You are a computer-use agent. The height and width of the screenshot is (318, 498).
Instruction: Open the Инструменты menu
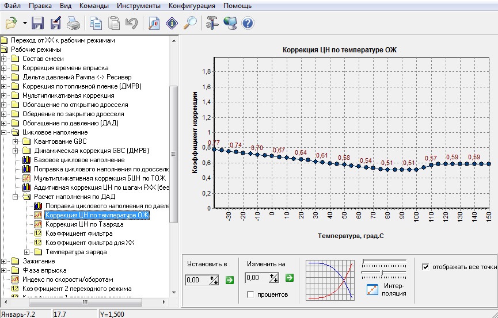(x=139, y=6)
